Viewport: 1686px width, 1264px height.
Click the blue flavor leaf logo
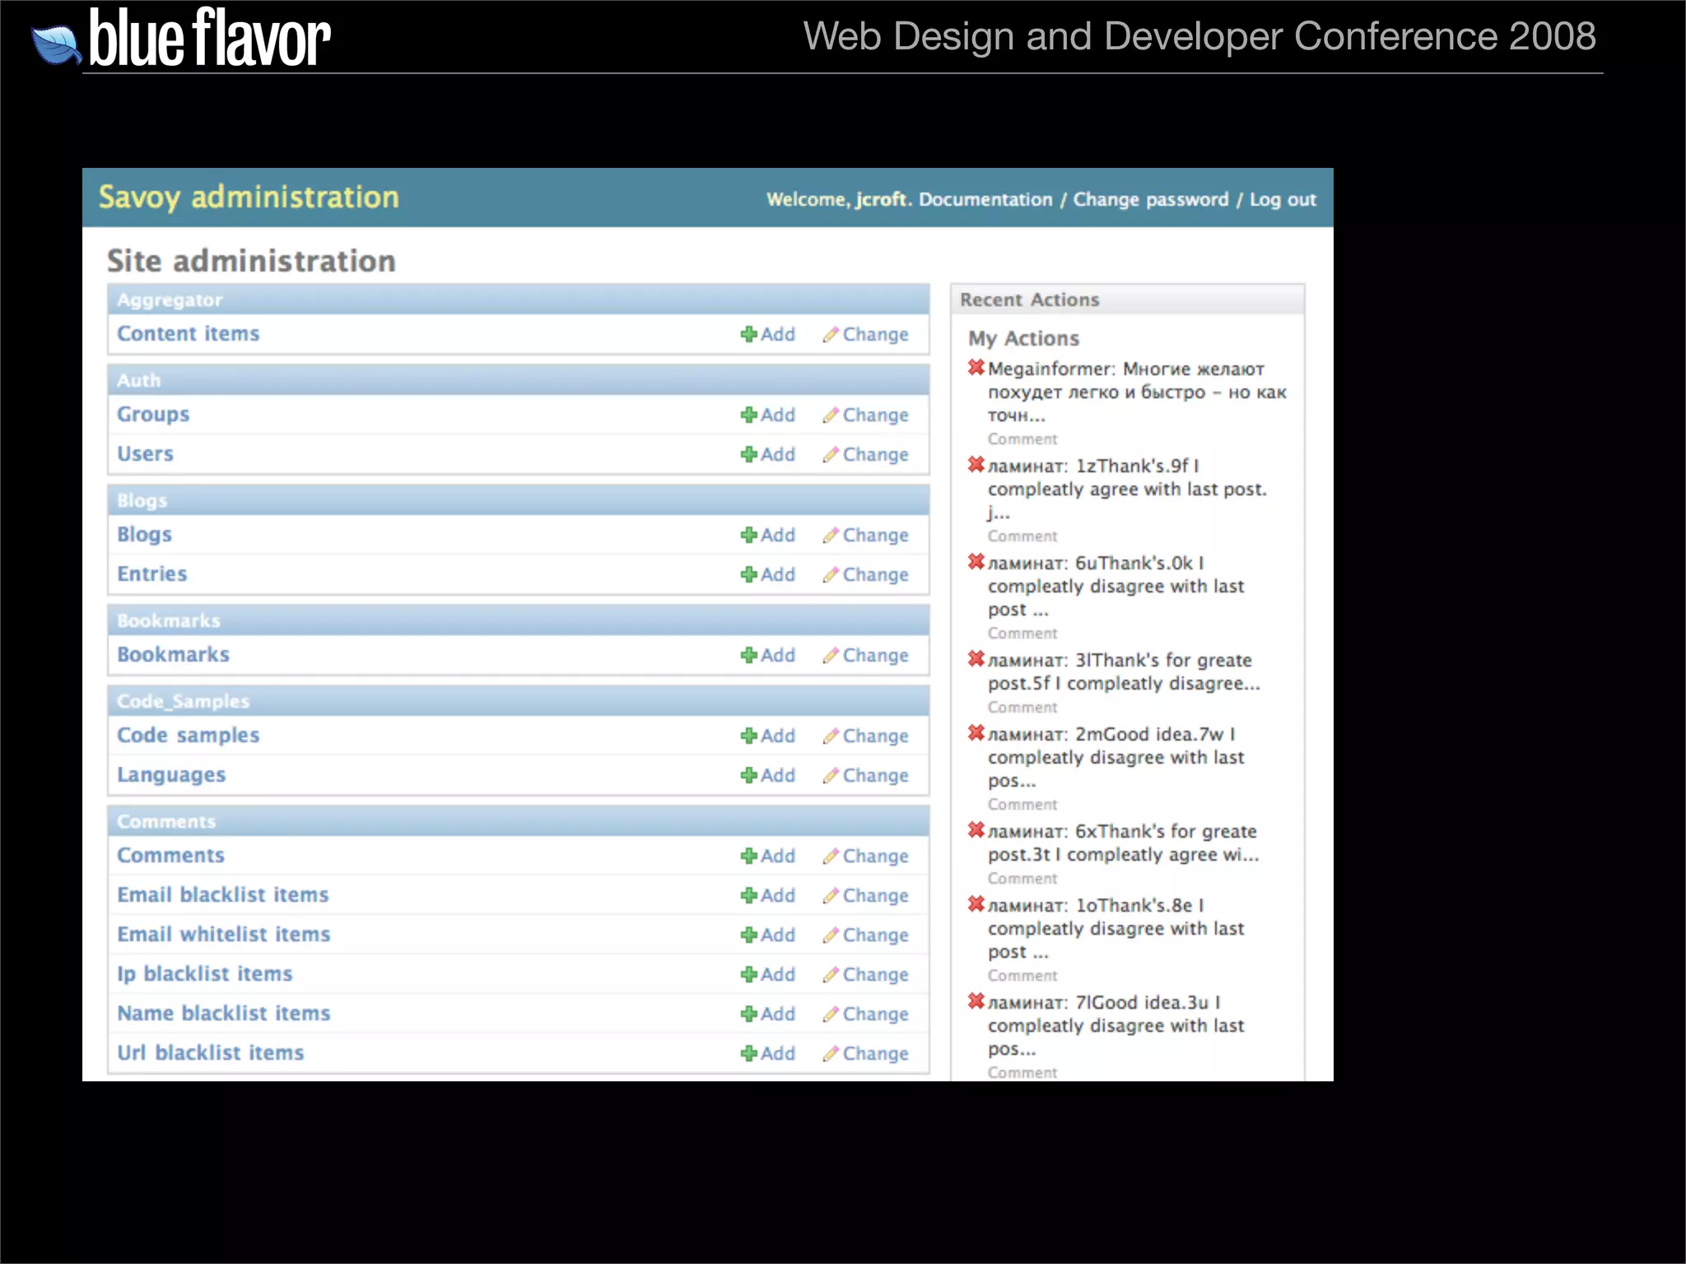(56, 44)
